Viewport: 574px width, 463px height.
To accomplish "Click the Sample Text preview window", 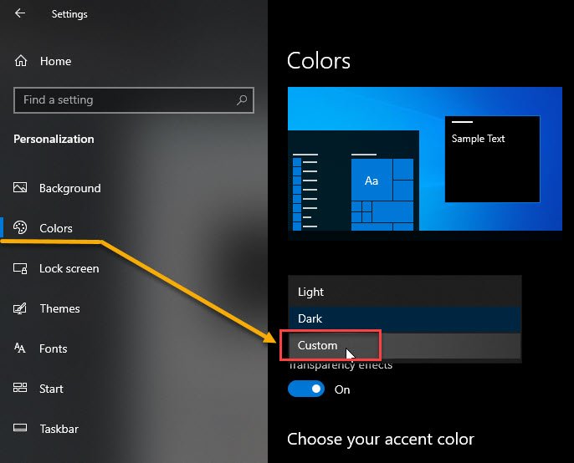I will point(492,159).
